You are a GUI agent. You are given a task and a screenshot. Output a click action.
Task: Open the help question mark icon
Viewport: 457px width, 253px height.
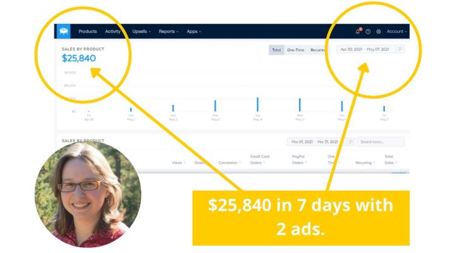(x=368, y=32)
